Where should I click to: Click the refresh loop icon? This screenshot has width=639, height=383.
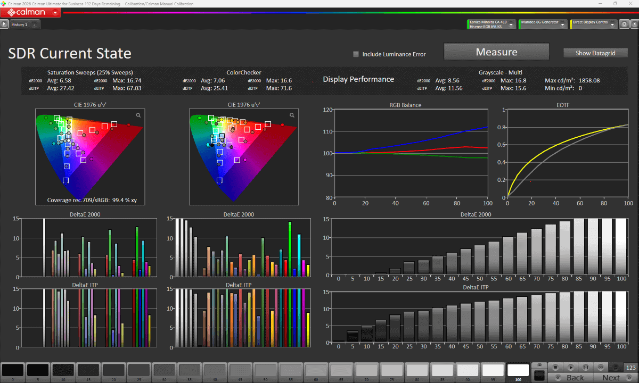616,367
